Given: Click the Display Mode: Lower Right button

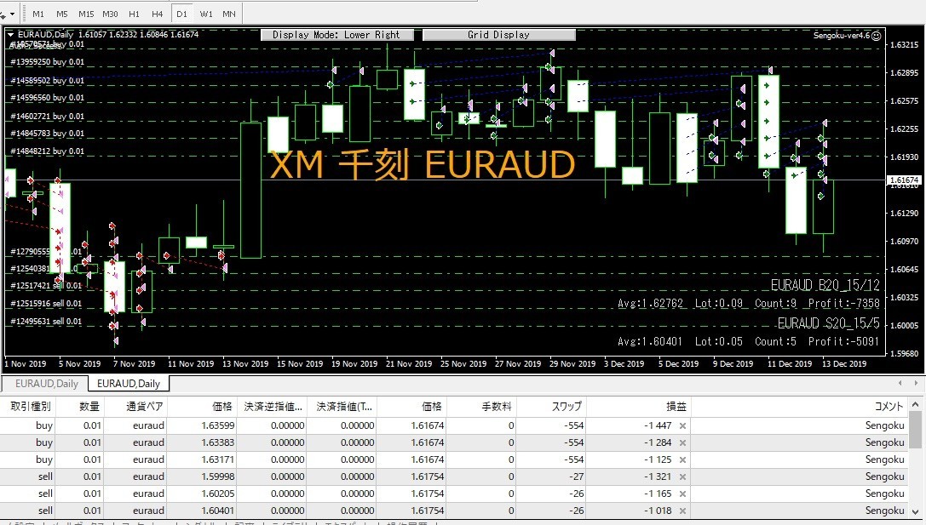Looking at the screenshot, I should pyautogui.click(x=336, y=35).
